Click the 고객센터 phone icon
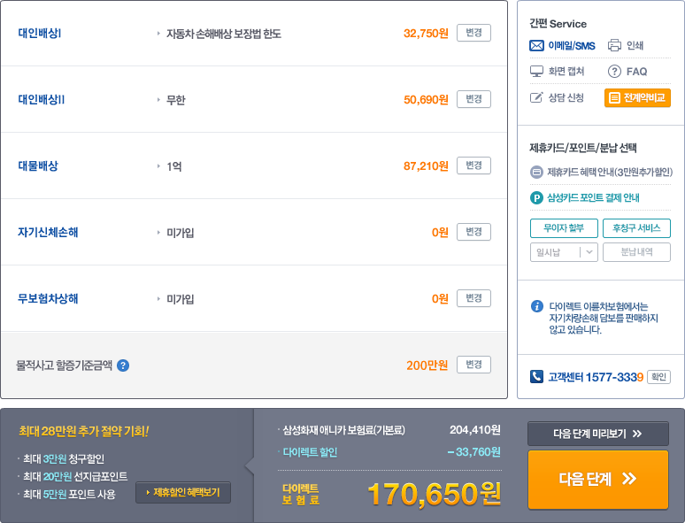The image size is (685, 523). point(536,376)
